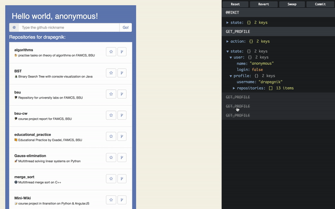Fork the bsu repository
The height and width of the screenshot is (209, 335).
pos(122,94)
